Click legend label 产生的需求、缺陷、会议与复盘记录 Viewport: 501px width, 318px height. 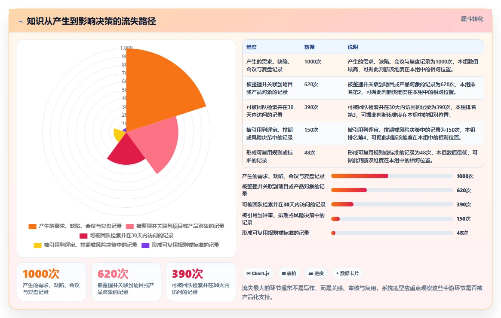click(80, 226)
